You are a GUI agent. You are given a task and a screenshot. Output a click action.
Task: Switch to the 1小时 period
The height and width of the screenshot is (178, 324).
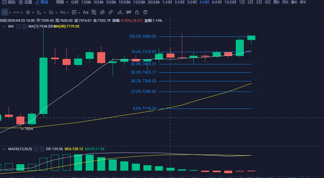(167, 2)
